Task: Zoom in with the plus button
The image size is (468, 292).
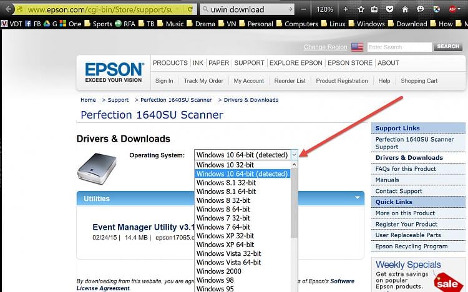Action: [346, 9]
